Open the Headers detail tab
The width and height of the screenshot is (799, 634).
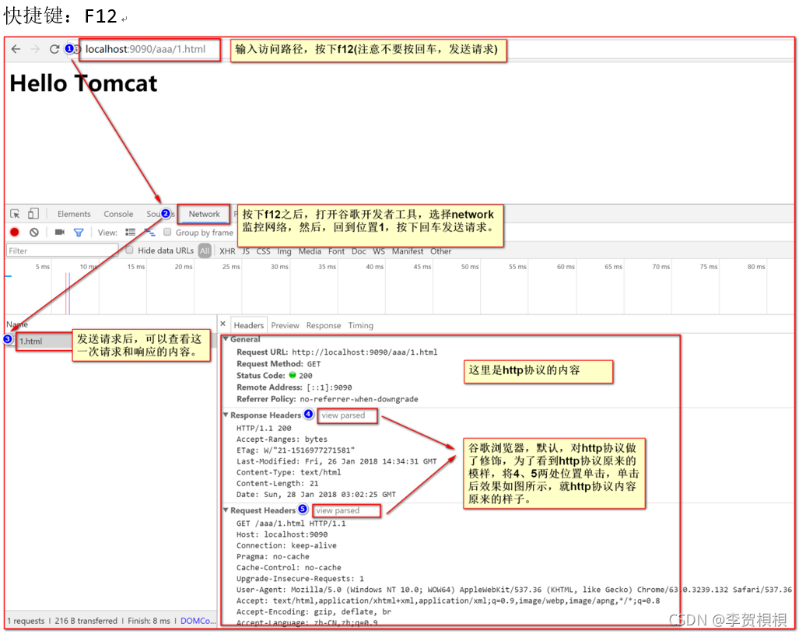point(249,325)
